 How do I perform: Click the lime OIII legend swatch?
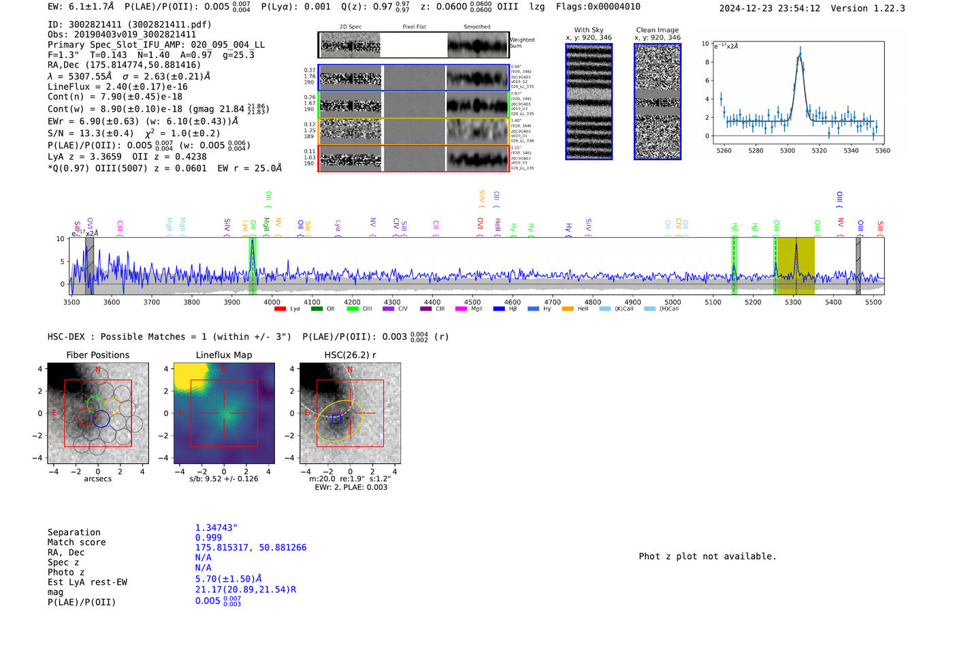(x=353, y=309)
